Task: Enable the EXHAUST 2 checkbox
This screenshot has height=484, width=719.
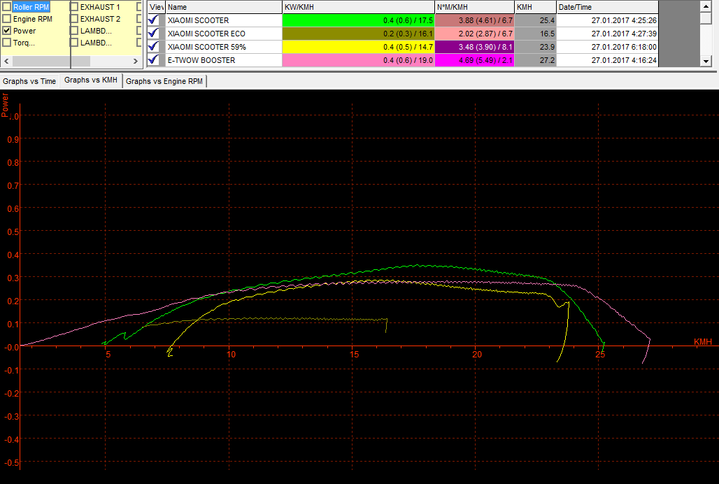Action: point(74,20)
